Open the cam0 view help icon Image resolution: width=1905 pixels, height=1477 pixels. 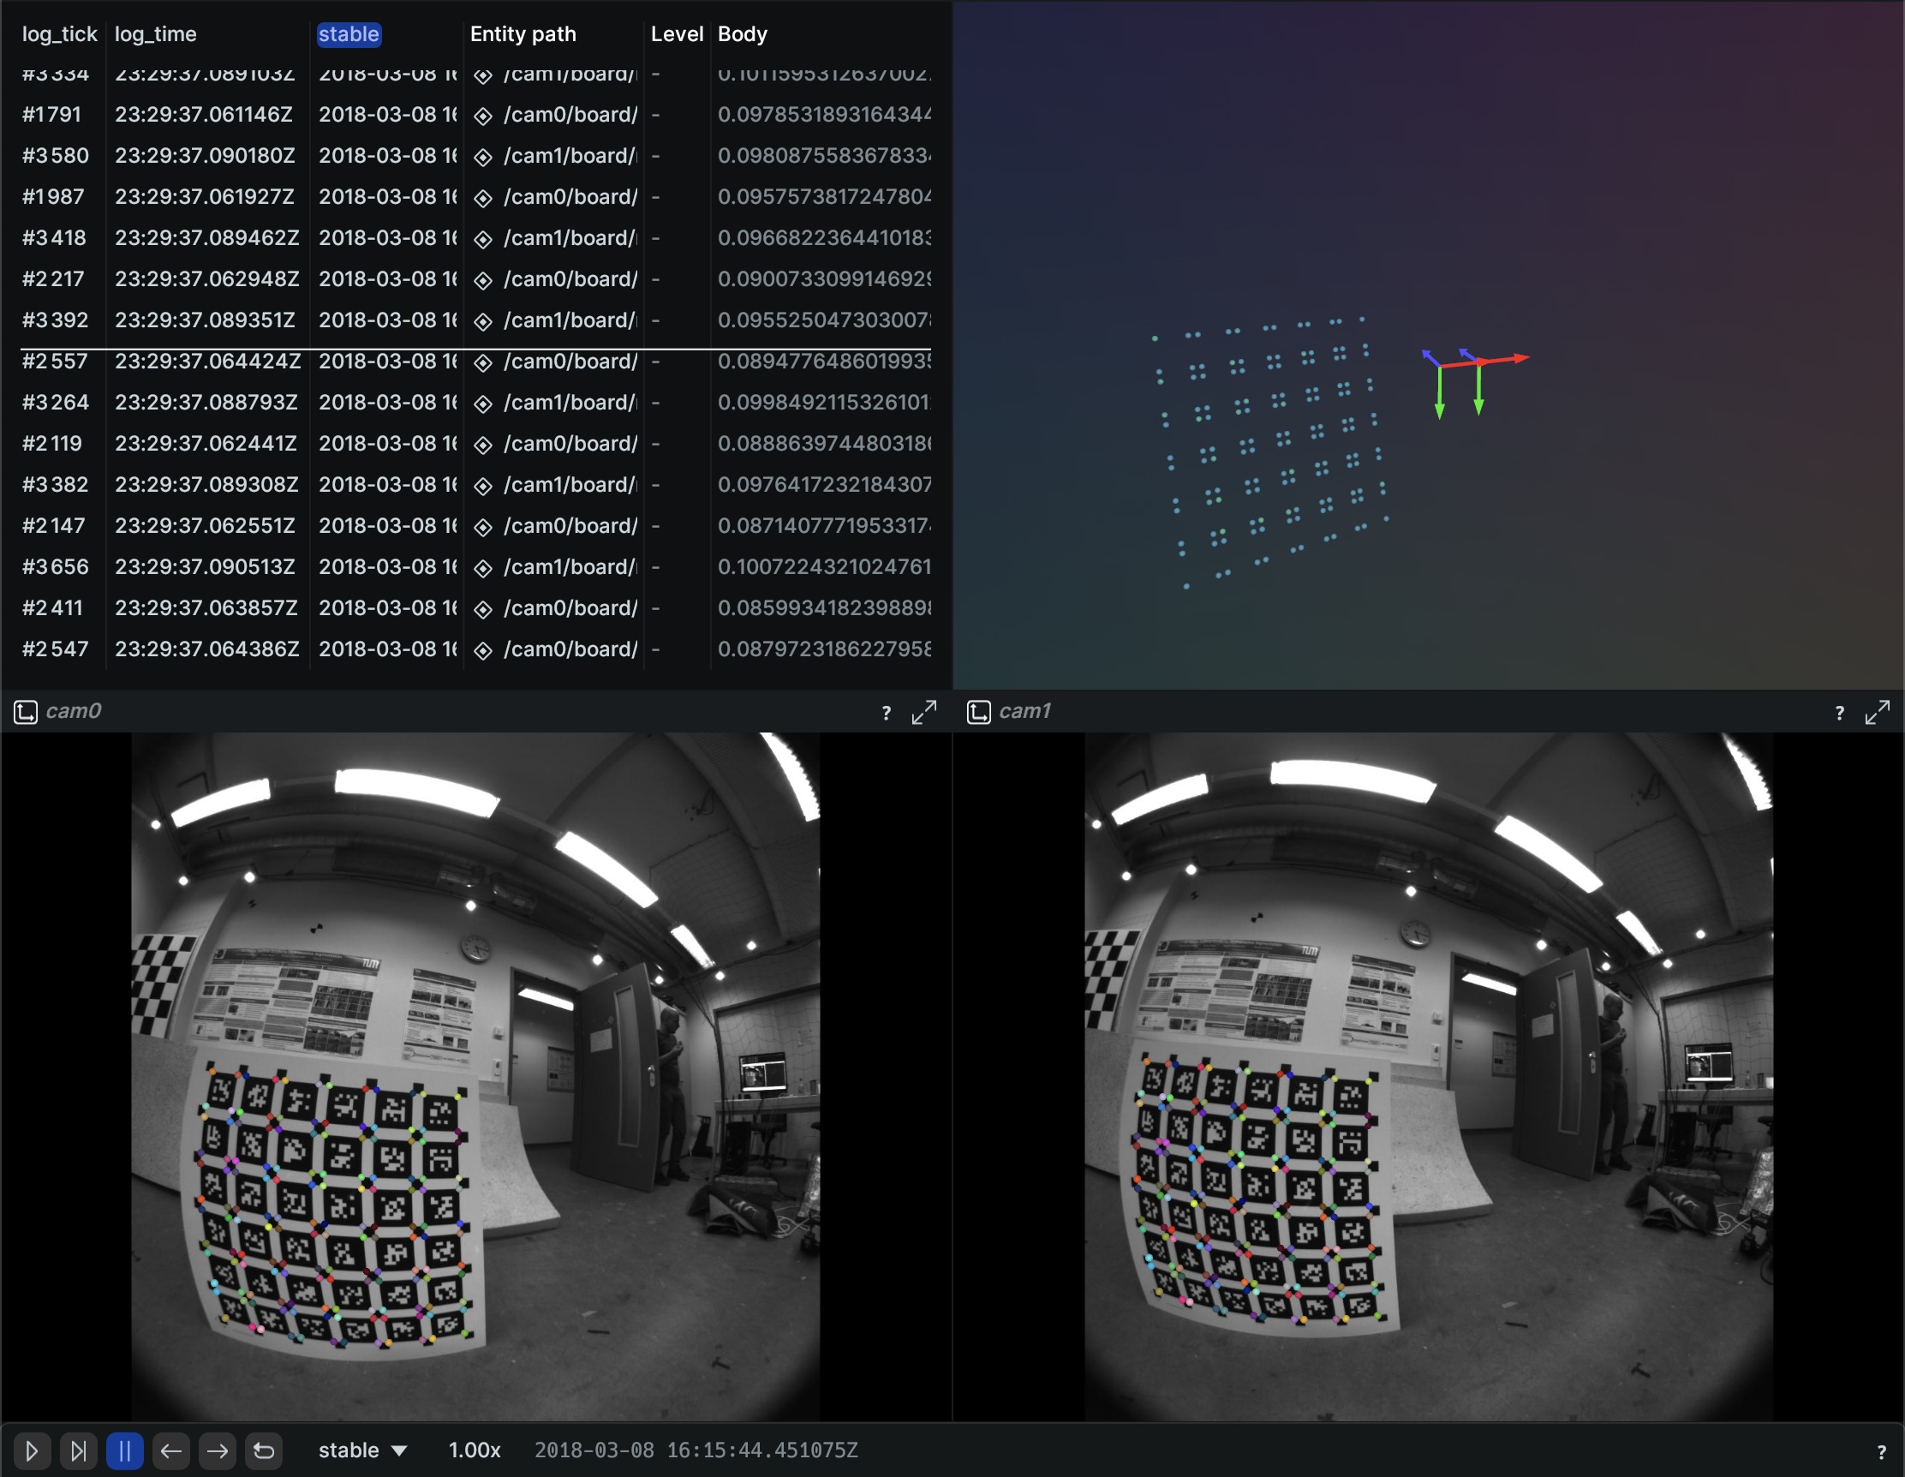point(887,713)
